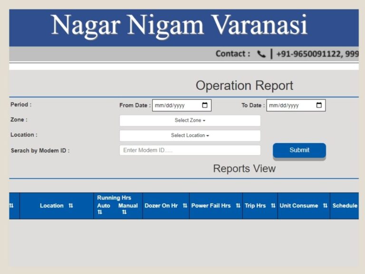365x274 pixels.
Task: Sort the table by Location column arrows
Action: pyautogui.click(x=71, y=205)
